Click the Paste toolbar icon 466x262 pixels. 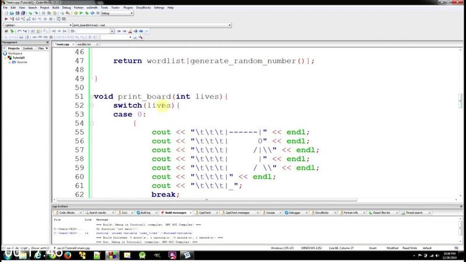(x=55, y=13)
